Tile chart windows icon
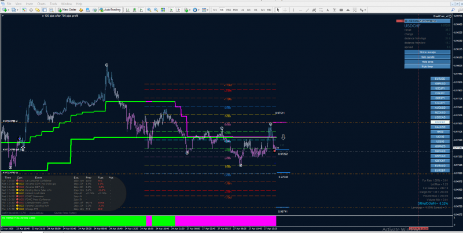Screen dimensions: 463x233 [163, 10]
